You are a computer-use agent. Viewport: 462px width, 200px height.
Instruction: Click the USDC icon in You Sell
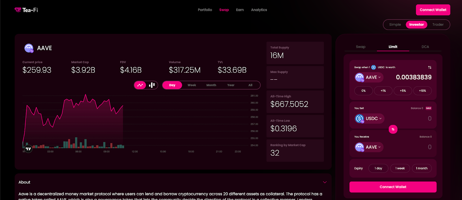(359, 119)
